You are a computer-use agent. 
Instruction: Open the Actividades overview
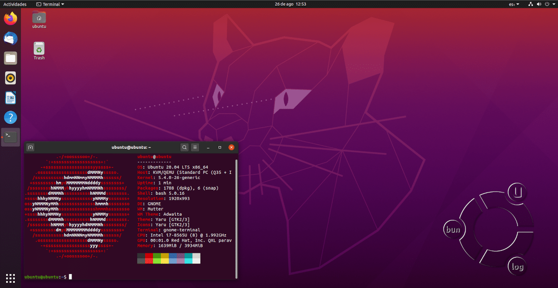point(14,4)
